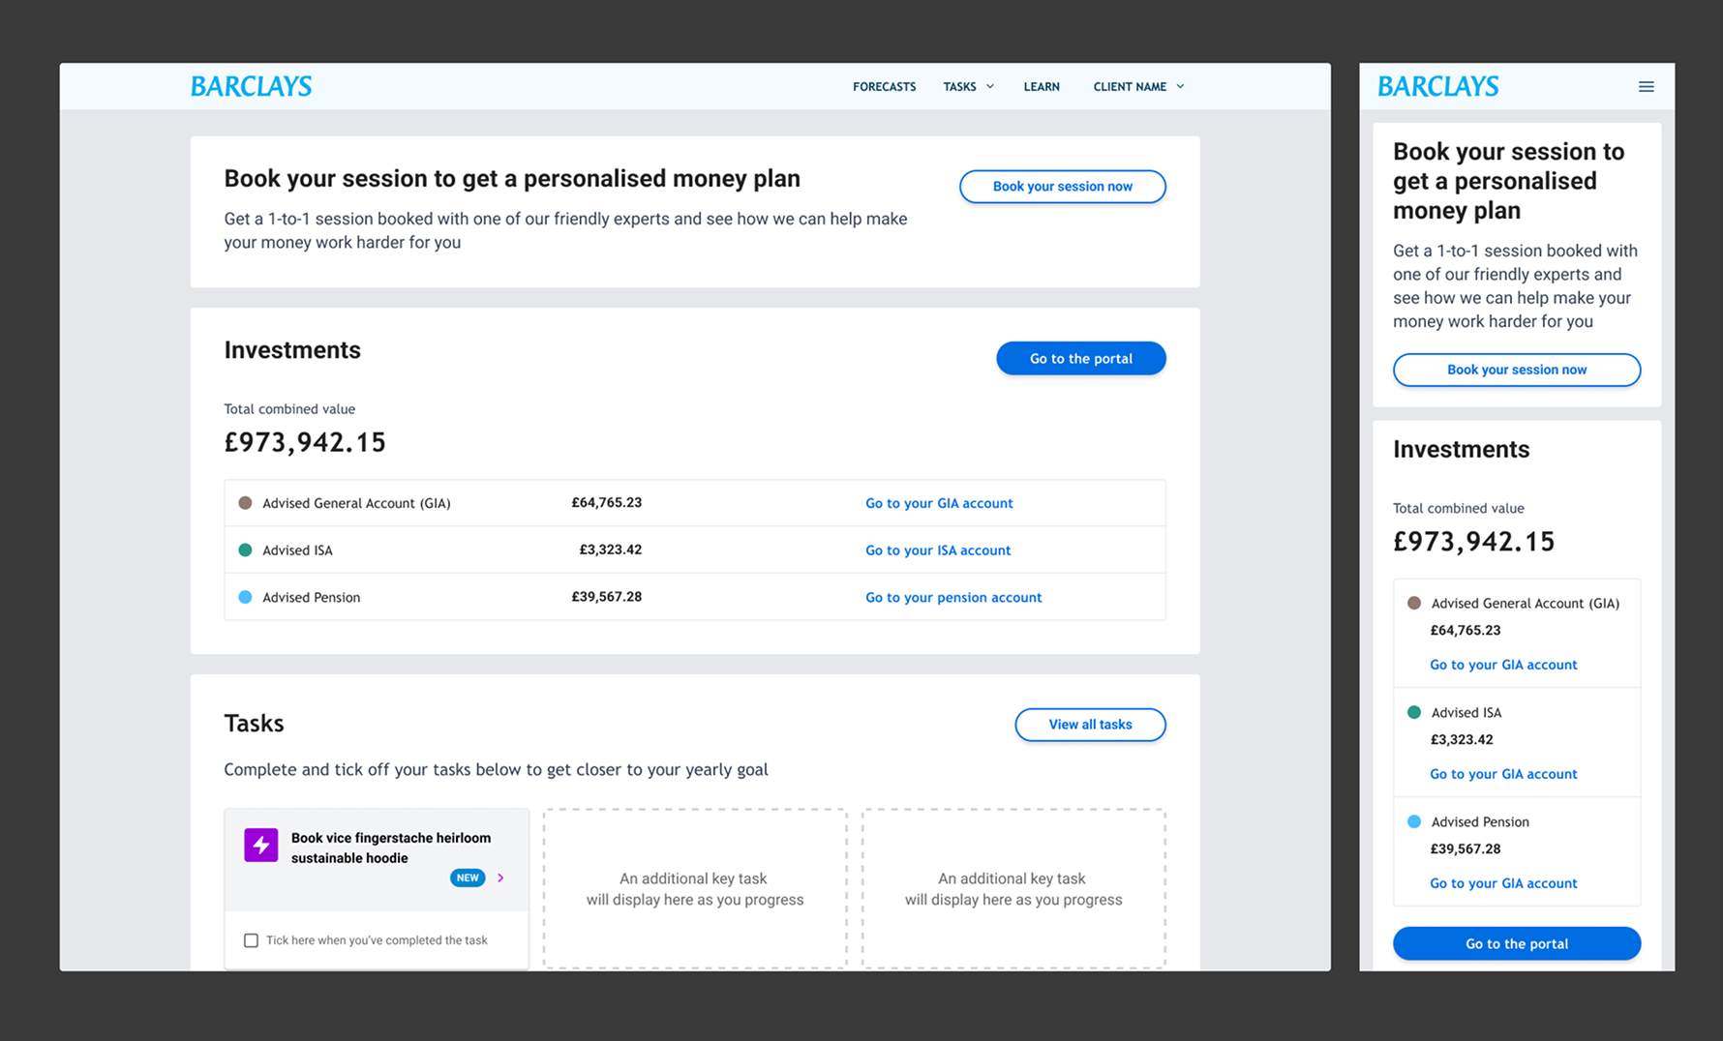
Task: Click desktop amount £39,567.28
Action: (x=606, y=597)
